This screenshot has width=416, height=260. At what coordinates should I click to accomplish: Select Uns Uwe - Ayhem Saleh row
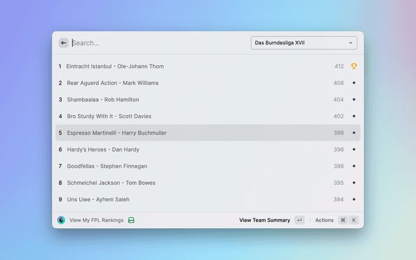pos(99,200)
